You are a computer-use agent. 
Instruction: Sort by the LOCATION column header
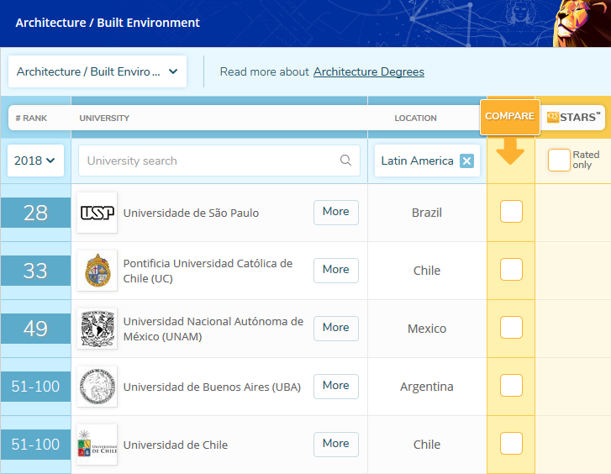pyautogui.click(x=415, y=118)
